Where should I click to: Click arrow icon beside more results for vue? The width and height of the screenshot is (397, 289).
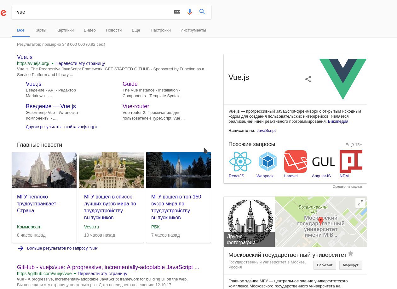[21, 248]
